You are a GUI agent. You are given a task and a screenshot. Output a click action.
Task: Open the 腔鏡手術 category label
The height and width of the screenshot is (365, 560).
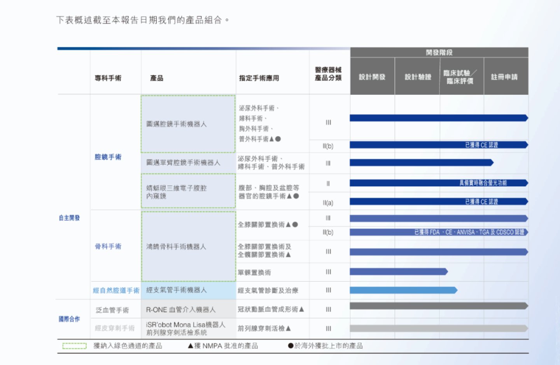pyautogui.click(x=108, y=157)
